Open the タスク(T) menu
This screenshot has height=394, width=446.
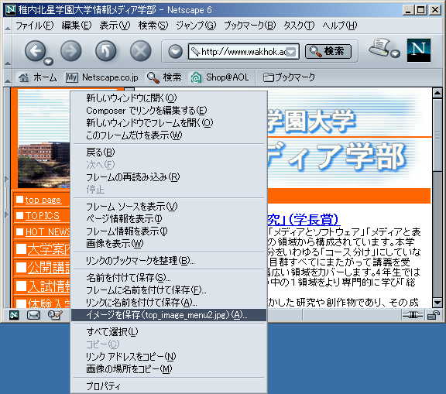(x=299, y=26)
